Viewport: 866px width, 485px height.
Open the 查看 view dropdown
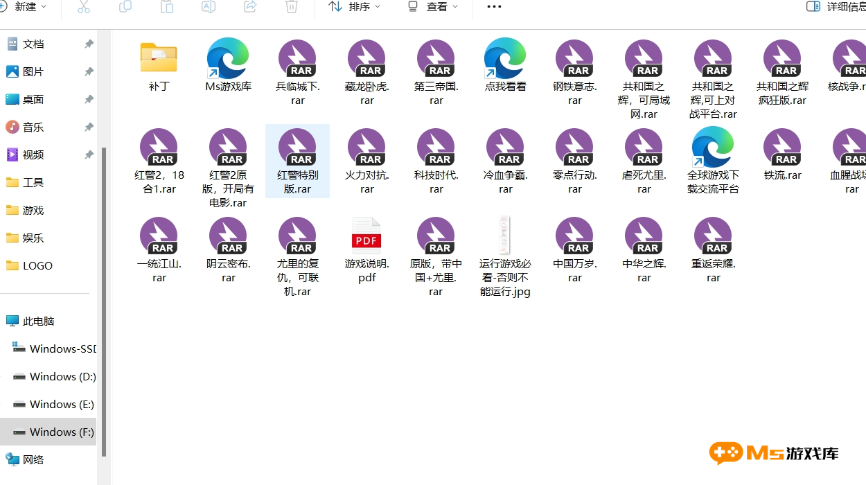[x=433, y=7]
